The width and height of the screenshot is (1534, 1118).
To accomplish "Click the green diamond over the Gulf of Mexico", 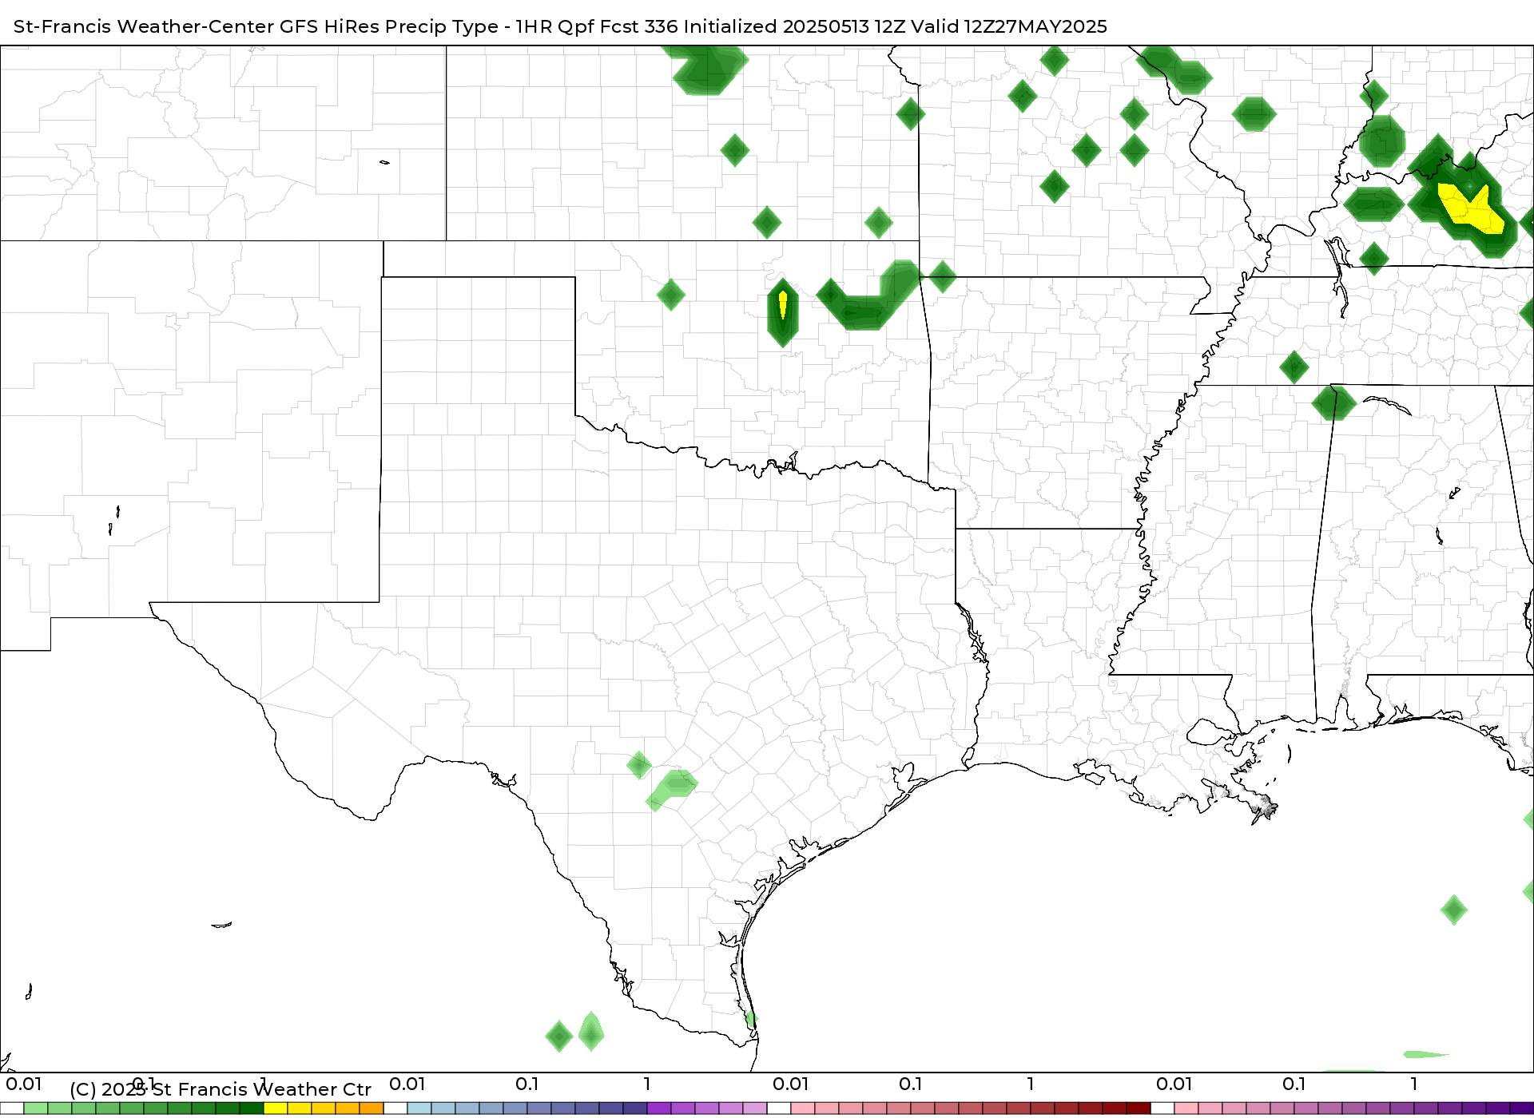I will tap(1454, 910).
